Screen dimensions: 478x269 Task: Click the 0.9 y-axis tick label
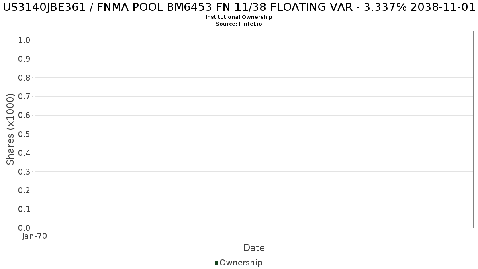point(25,59)
